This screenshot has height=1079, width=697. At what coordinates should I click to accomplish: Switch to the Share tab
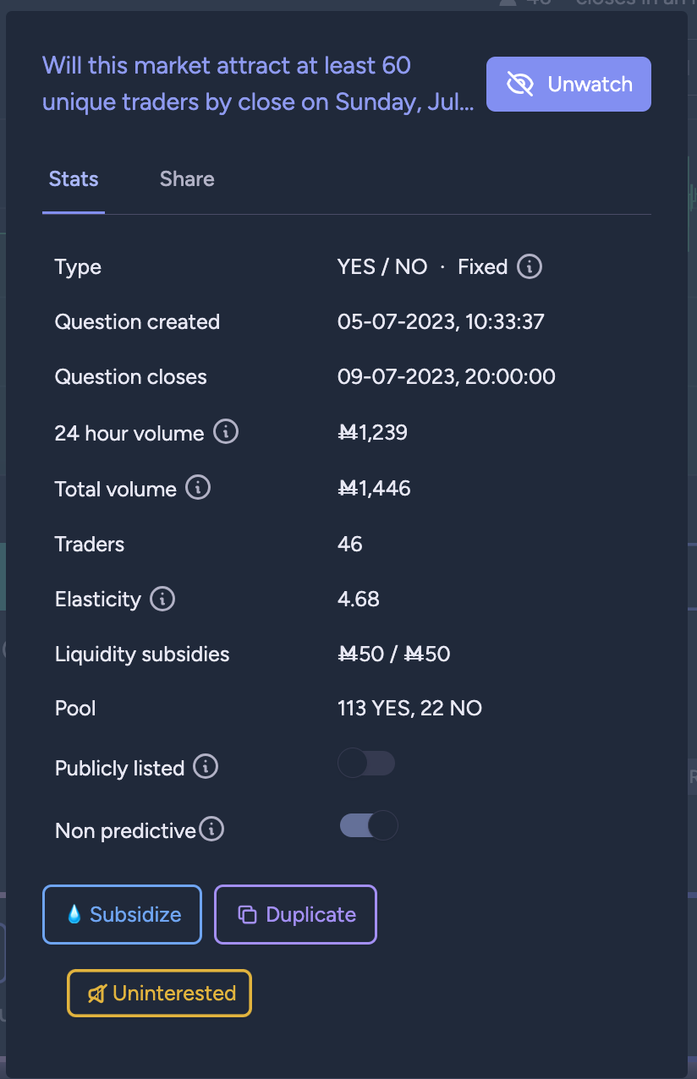pos(187,179)
